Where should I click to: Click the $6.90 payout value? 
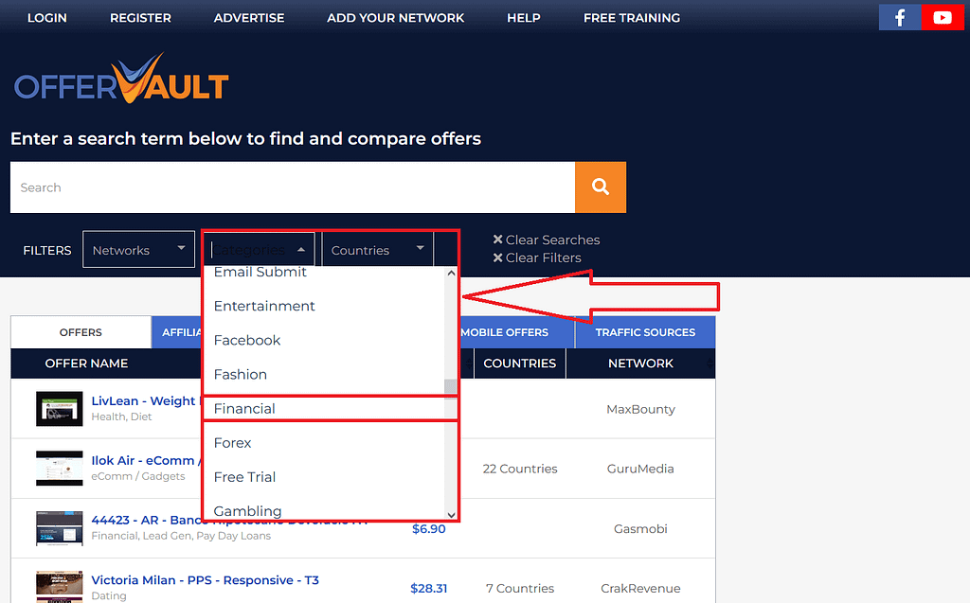(x=429, y=529)
